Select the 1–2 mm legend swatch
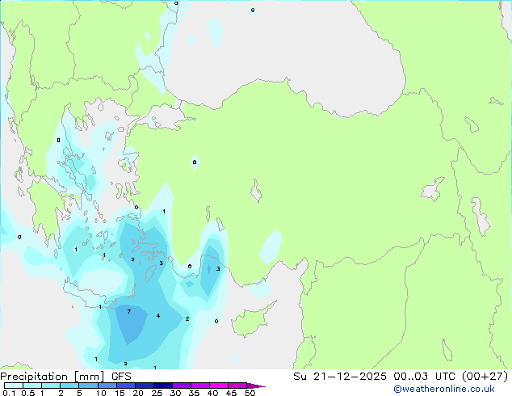 (x=51, y=385)
